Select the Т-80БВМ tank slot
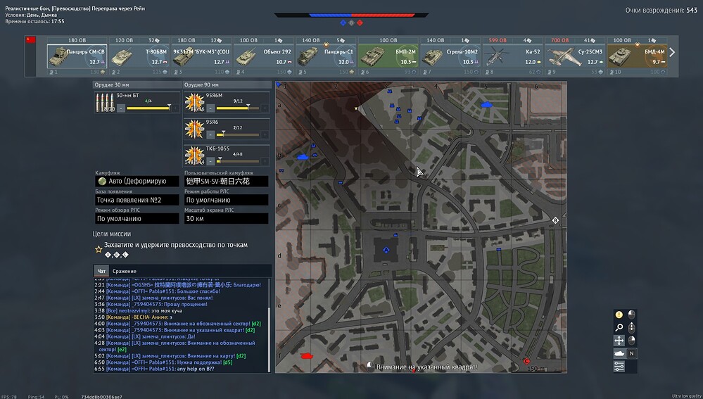The width and height of the screenshot is (703, 399). point(139,56)
